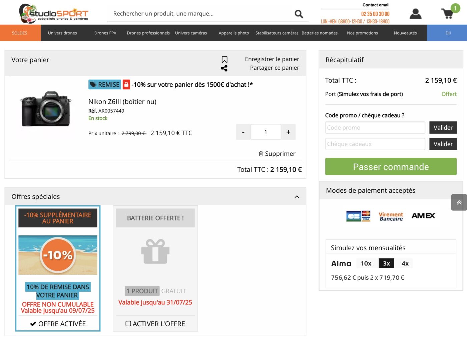Click Partager ce panier
467x342 pixels.
[x=275, y=68]
